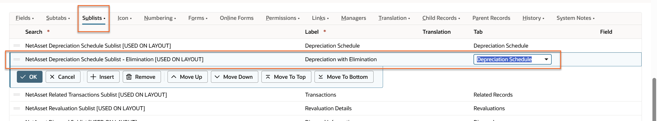Click the Move Up arrow button

click(187, 77)
